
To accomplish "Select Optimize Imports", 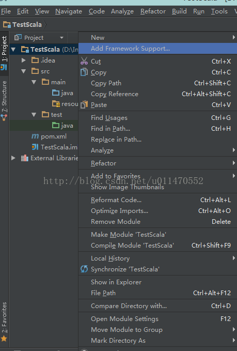I will pyautogui.click(x=157, y=210).
